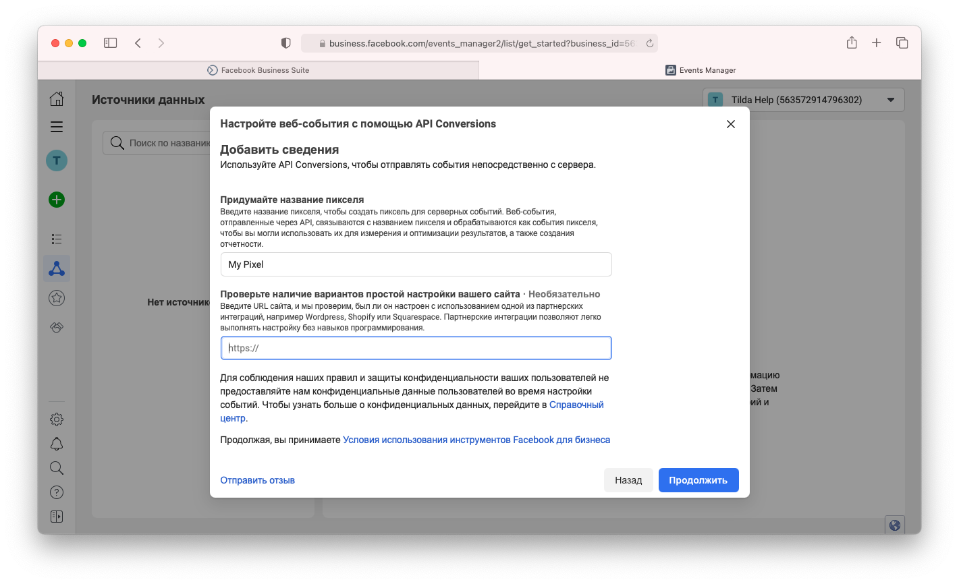Image resolution: width=959 pixels, height=584 pixels.
Task: Go back with Safari back arrow
Action: pos(138,43)
